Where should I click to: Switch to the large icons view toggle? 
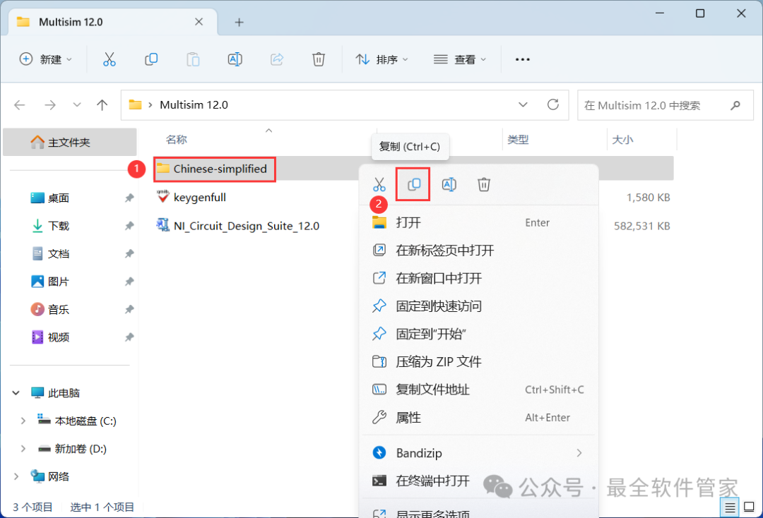pyautogui.click(x=749, y=507)
